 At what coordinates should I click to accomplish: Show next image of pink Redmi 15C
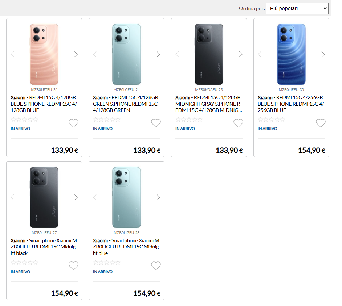[x=76, y=54]
